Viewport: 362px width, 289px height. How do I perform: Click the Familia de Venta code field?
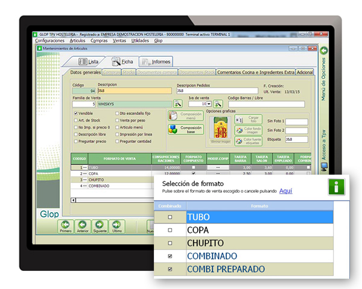(x=84, y=104)
